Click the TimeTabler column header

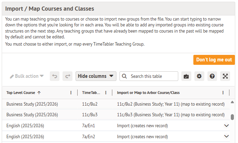tap(91, 93)
